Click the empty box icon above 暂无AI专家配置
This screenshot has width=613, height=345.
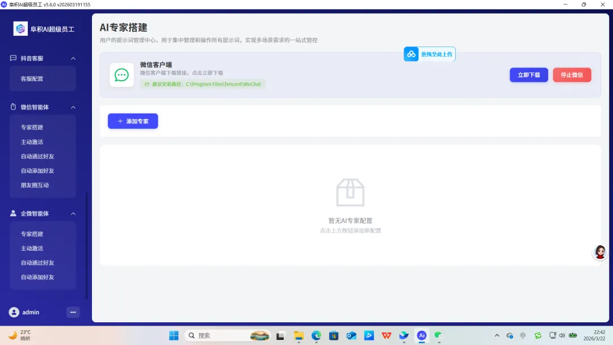(350, 192)
